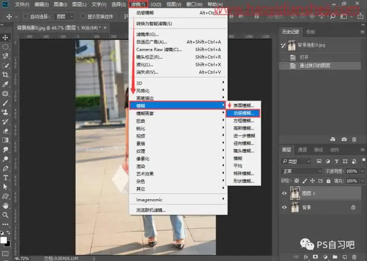Select the Eraser tool
367x261 pixels.
pyautogui.click(x=5, y=131)
